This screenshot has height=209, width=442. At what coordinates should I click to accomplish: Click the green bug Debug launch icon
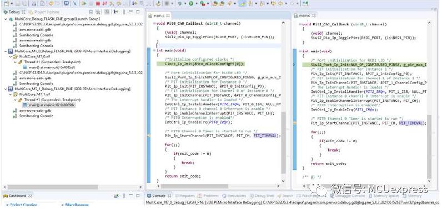pyautogui.click(x=179, y=4)
